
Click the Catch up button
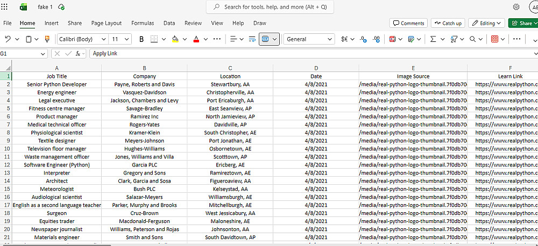click(x=448, y=23)
